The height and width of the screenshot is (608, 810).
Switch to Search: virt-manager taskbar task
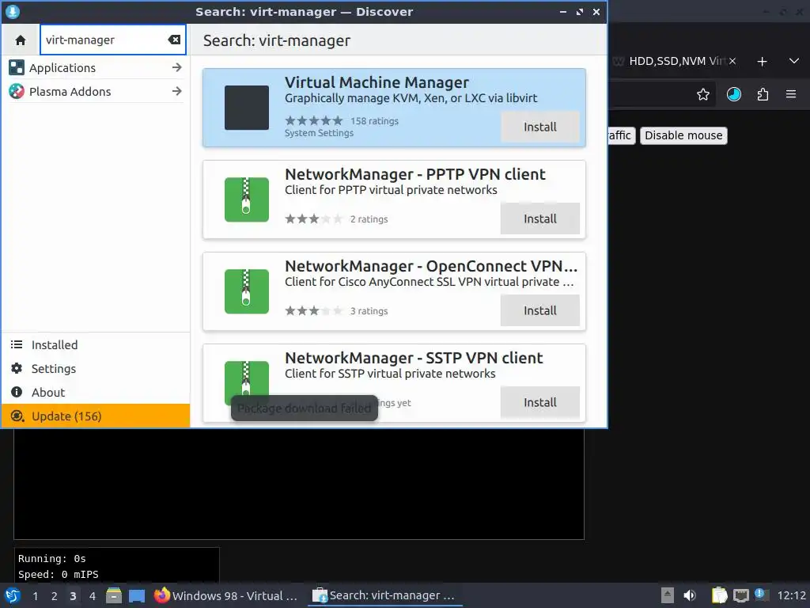[x=385, y=595]
